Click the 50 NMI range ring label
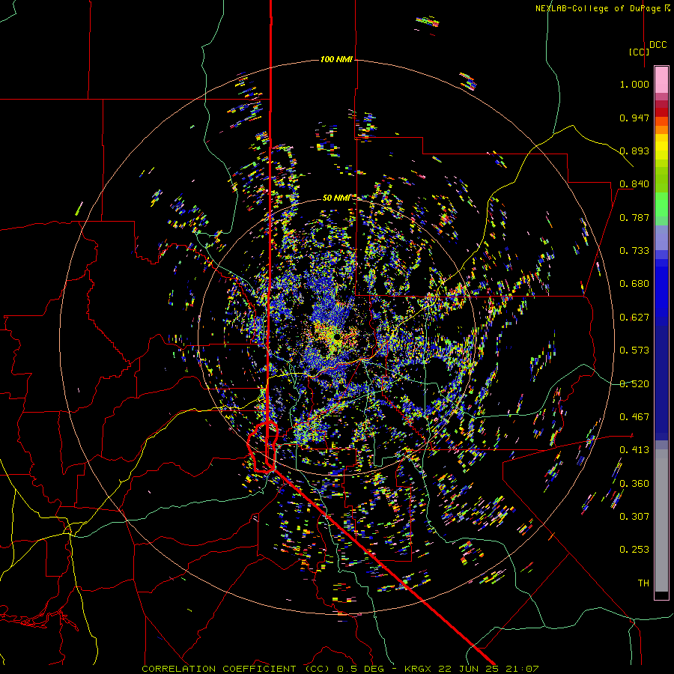Image resolution: width=674 pixels, height=674 pixels. coord(336,198)
